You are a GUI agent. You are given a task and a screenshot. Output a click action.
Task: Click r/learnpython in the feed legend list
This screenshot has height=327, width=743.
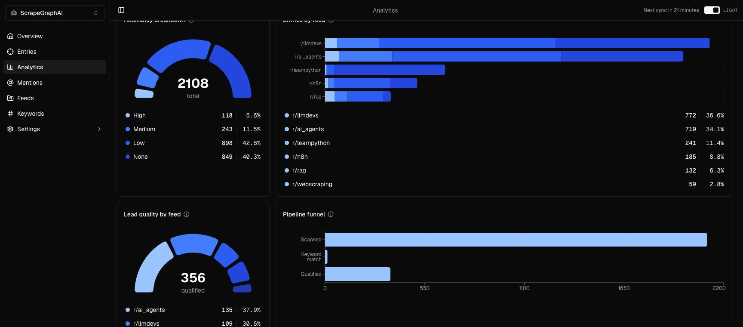pyautogui.click(x=311, y=143)
